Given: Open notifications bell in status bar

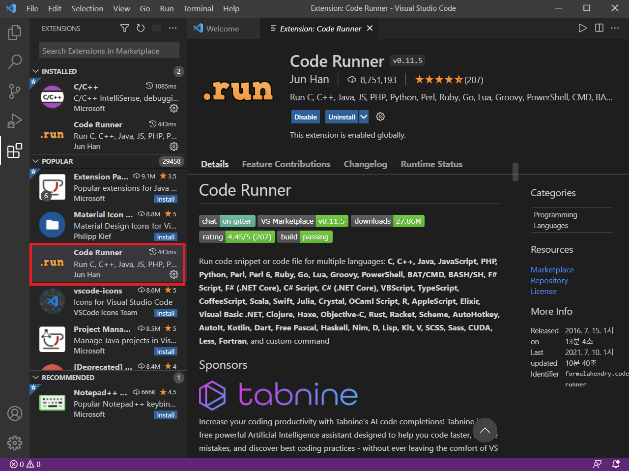Looking at the screenshot, I should pyautogui.click(x=616, y=464).
